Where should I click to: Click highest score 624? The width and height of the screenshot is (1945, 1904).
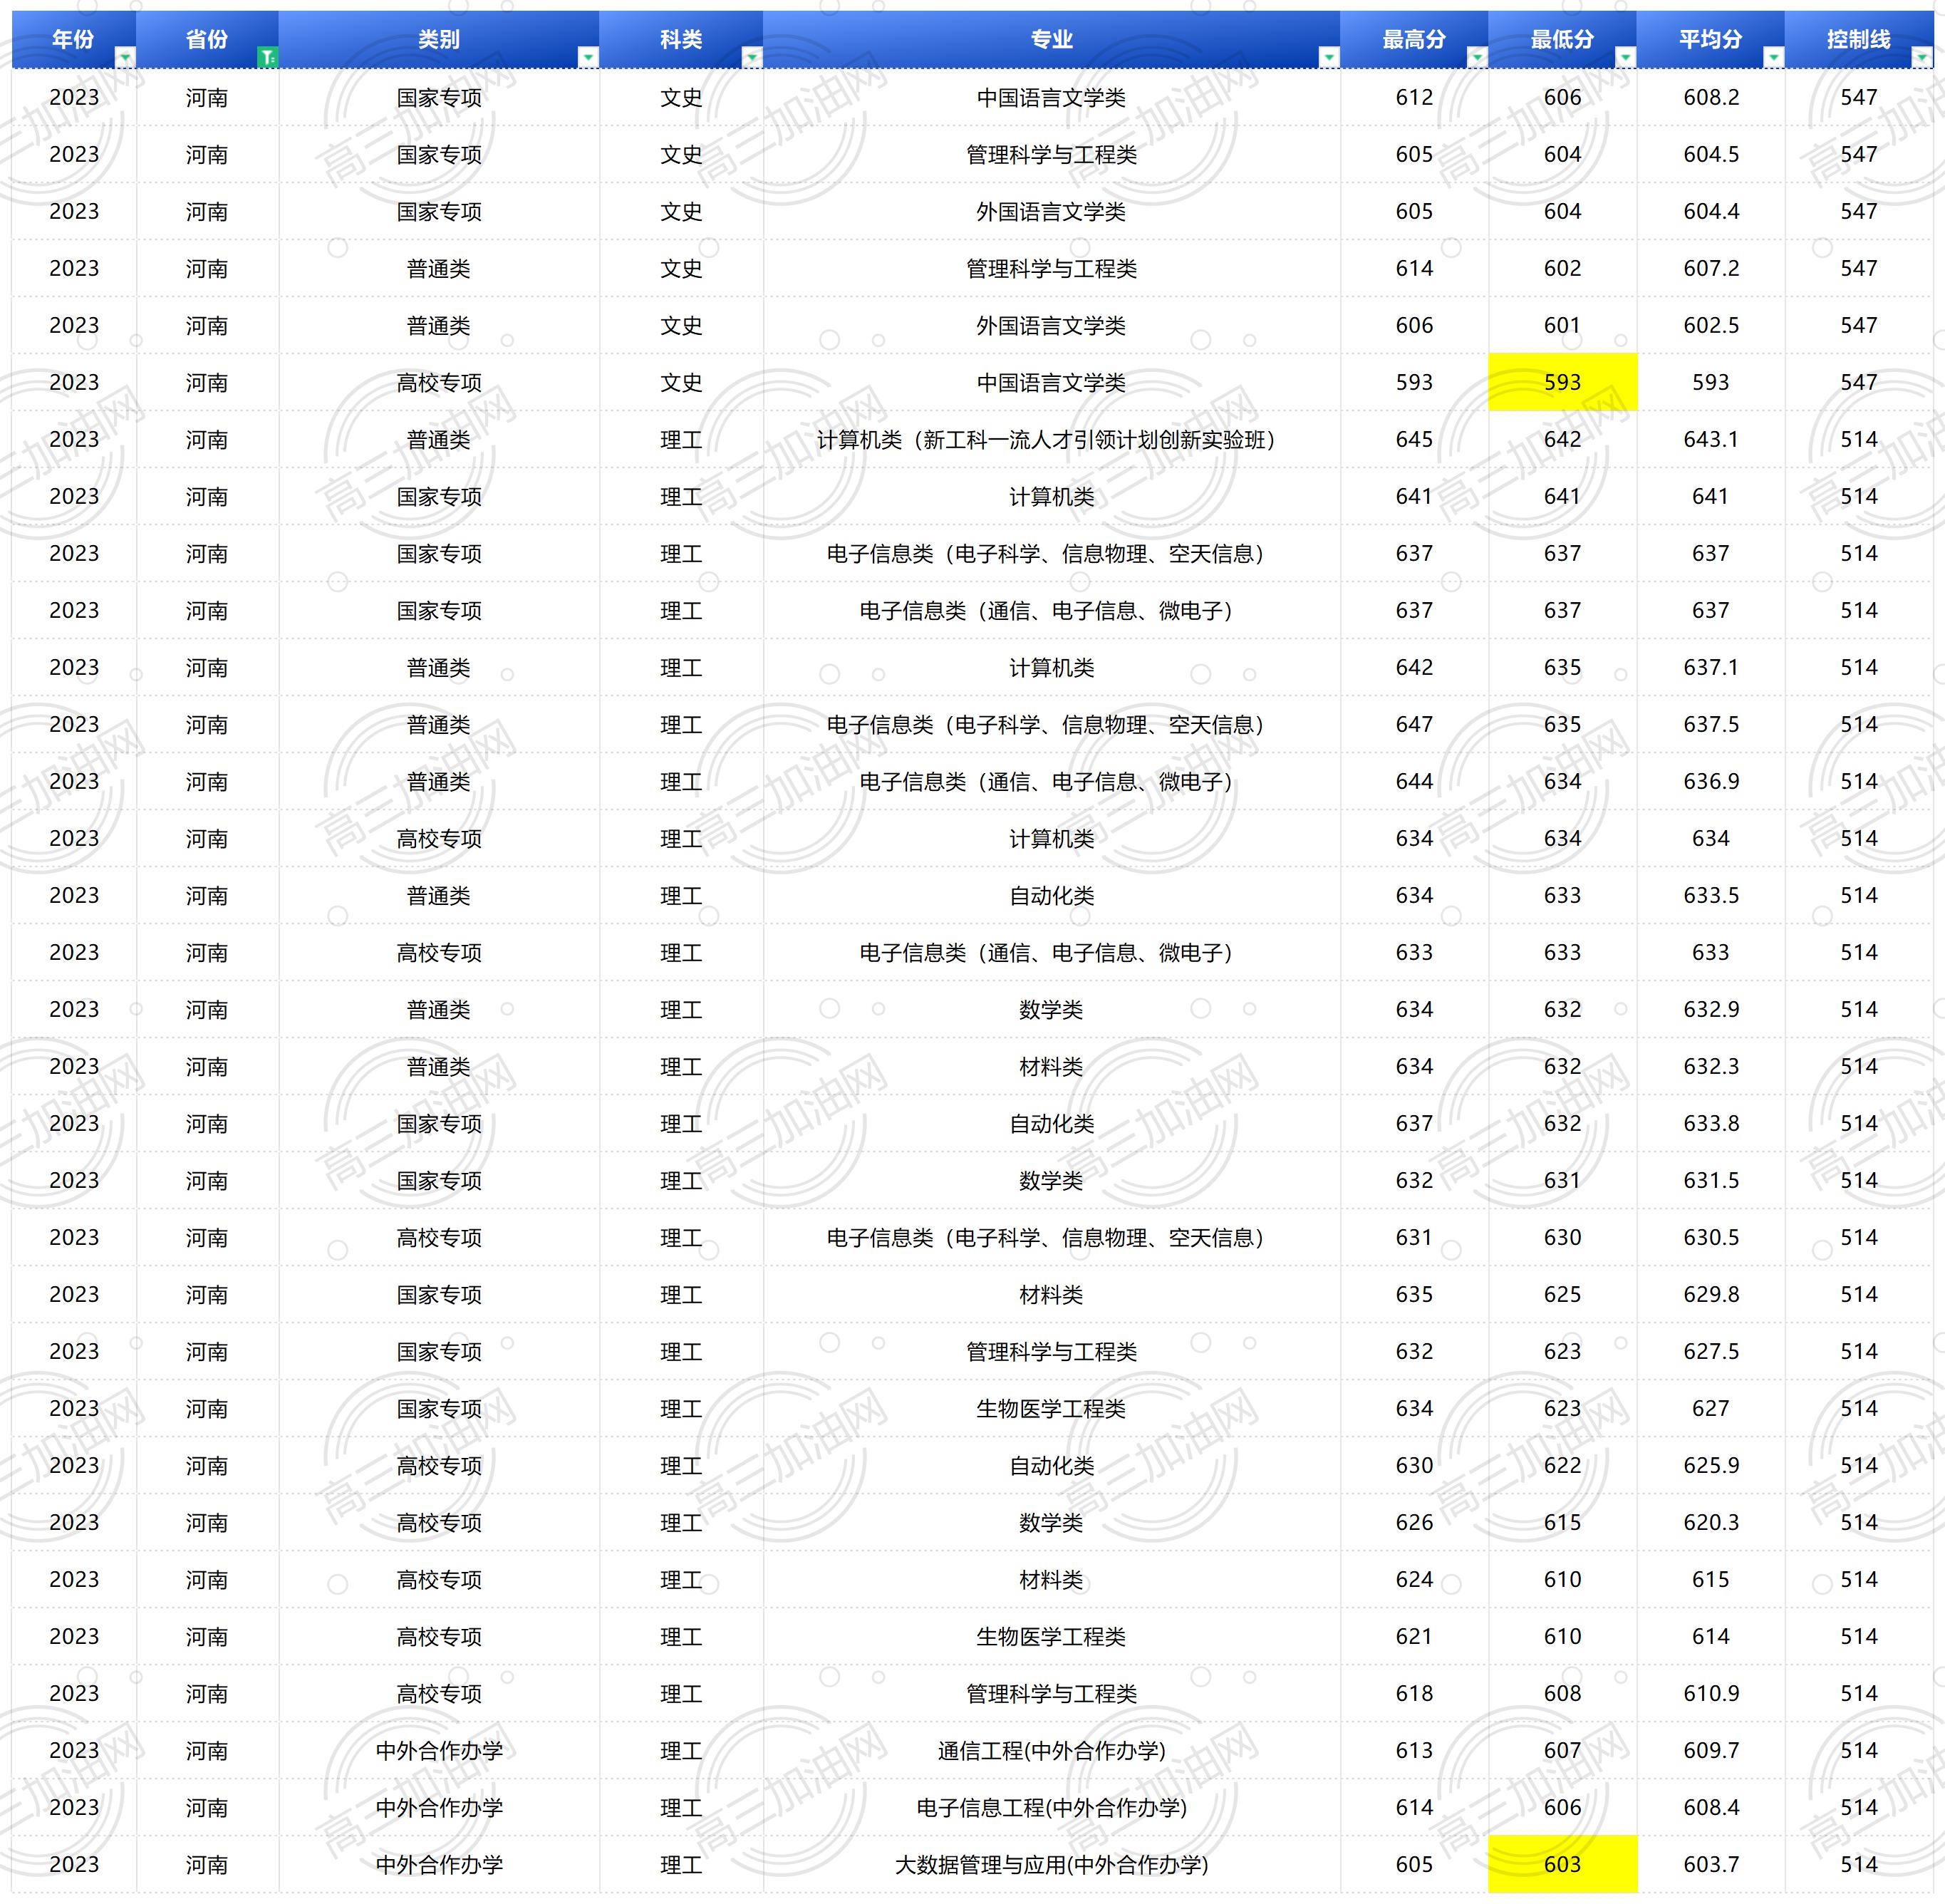tap(1414, 1579)
